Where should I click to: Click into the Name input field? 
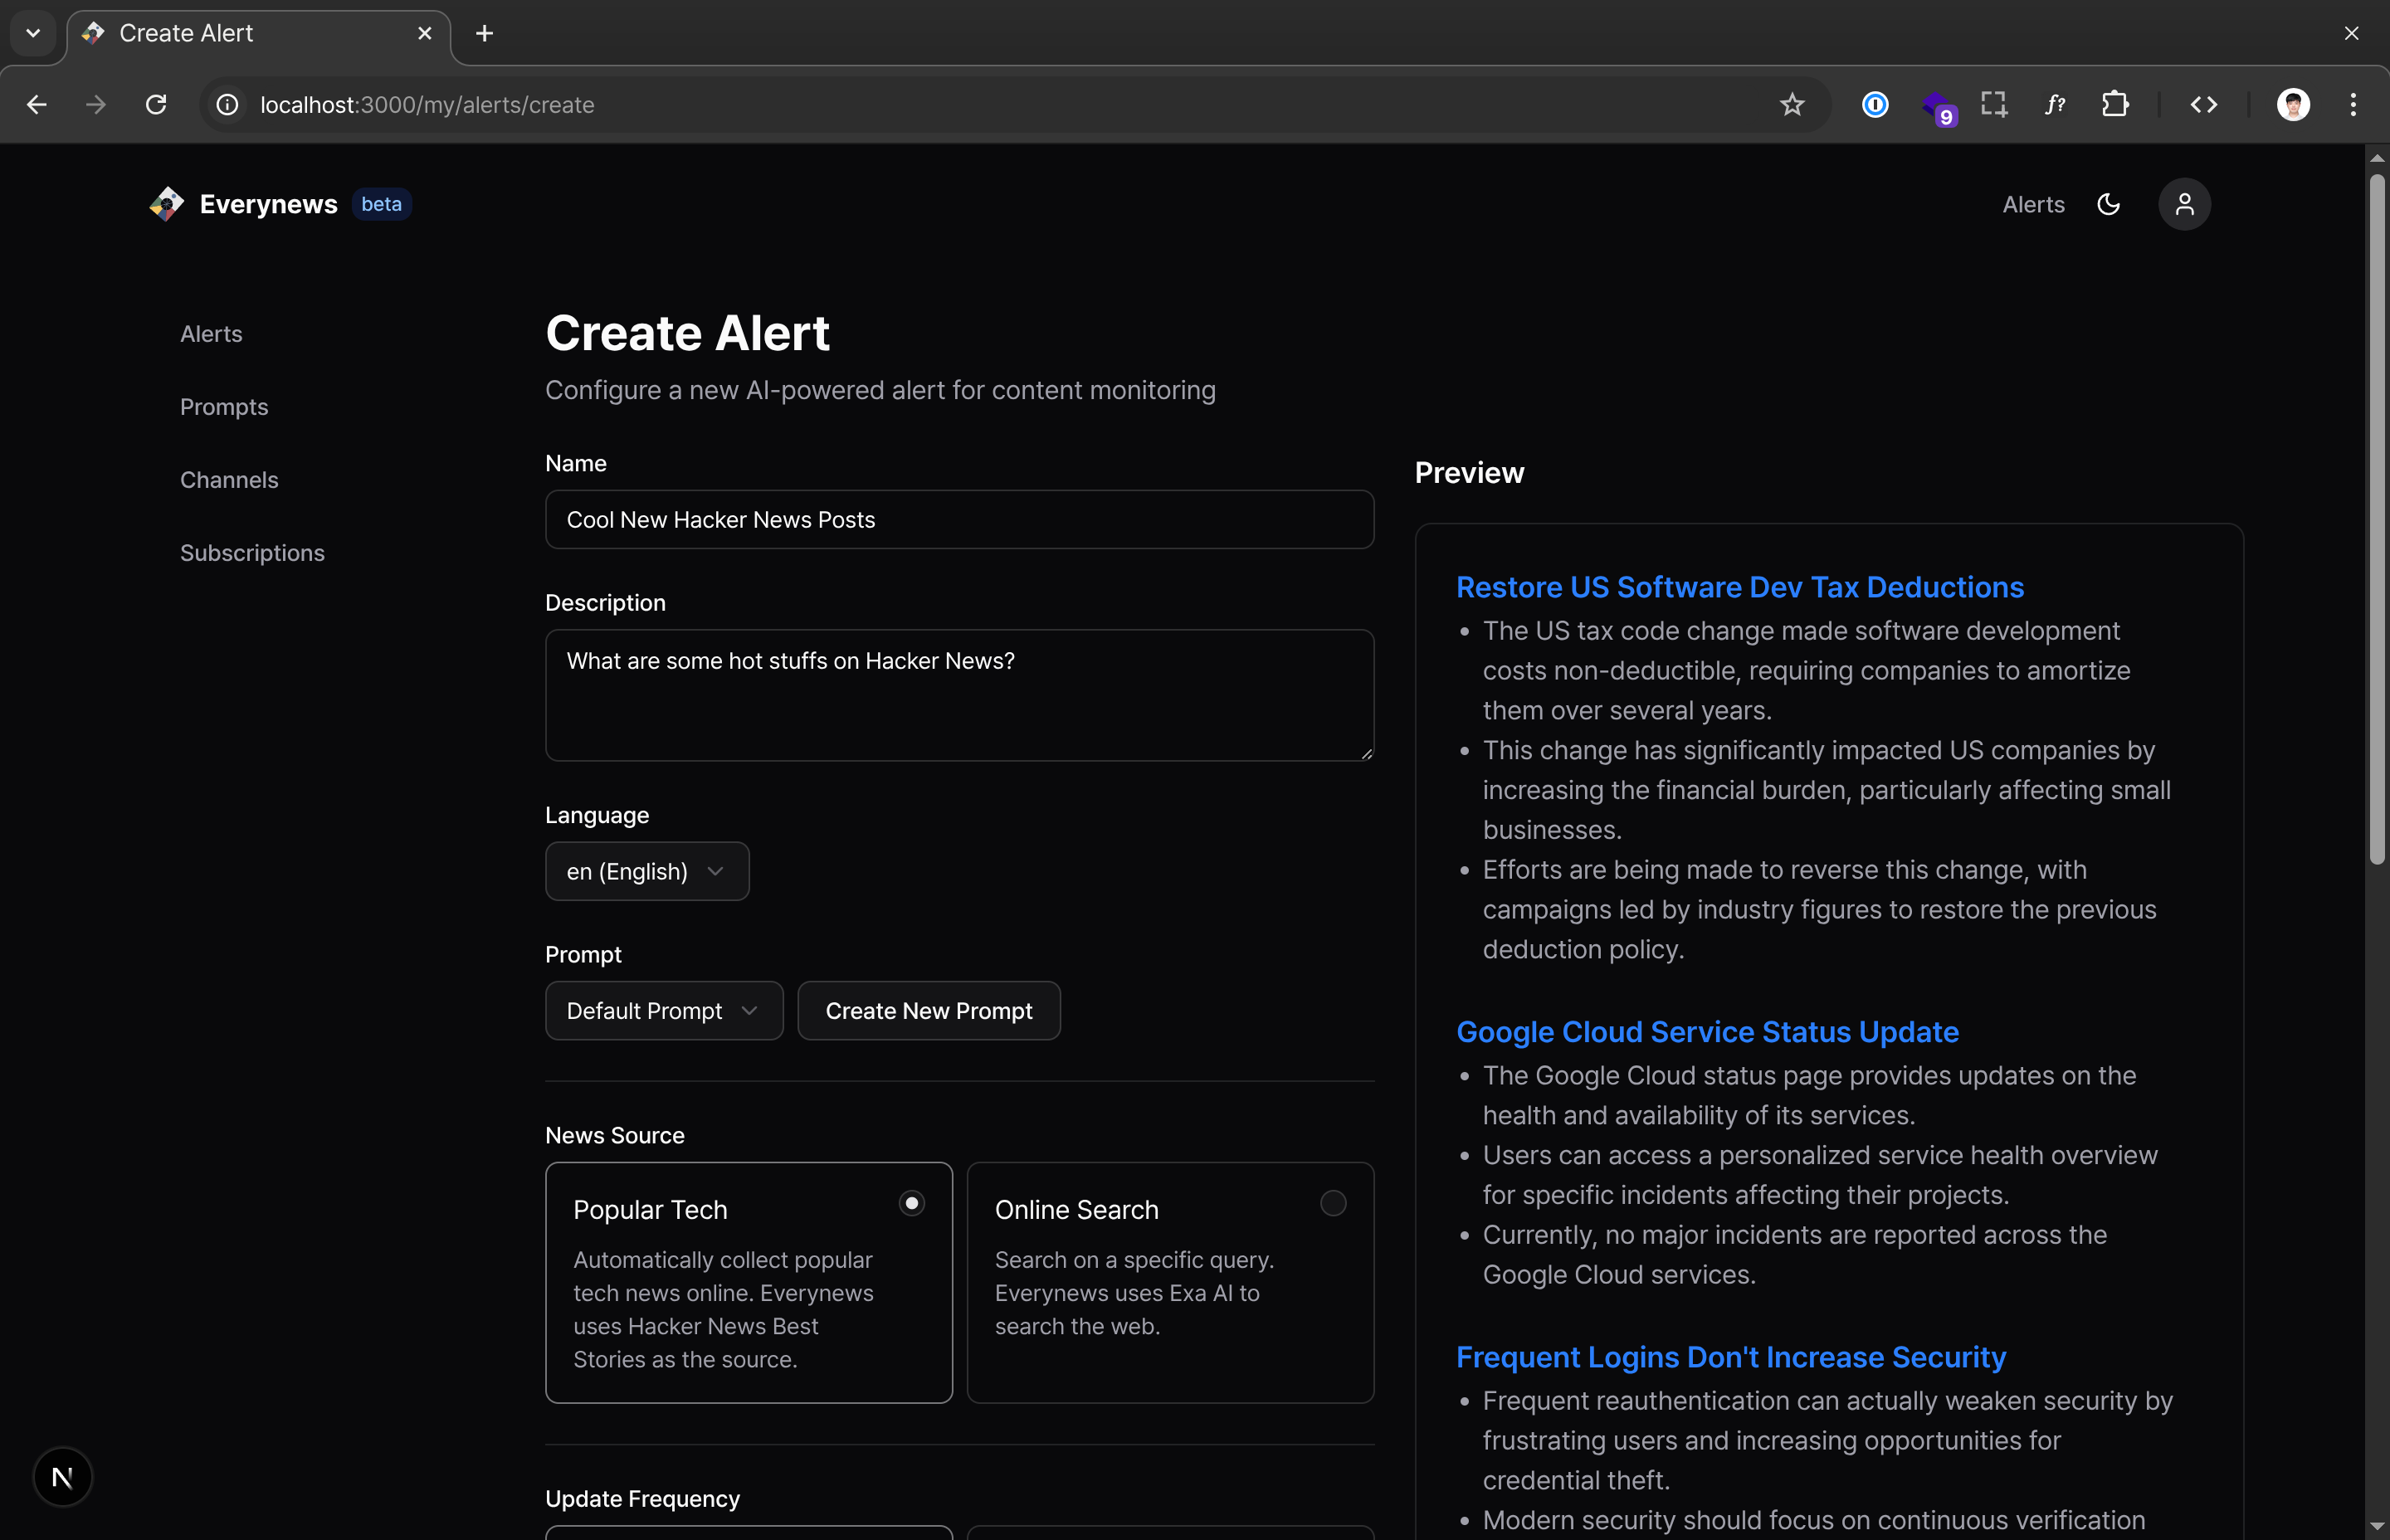coord(959,519)
